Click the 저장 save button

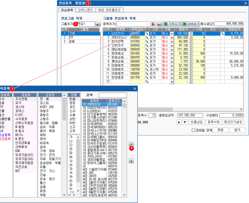coord(221,130)
